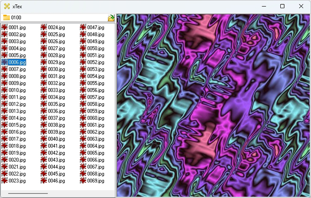The image size is (311, 198).
Task: Minimize the xTex window
Action: (263, 6)
